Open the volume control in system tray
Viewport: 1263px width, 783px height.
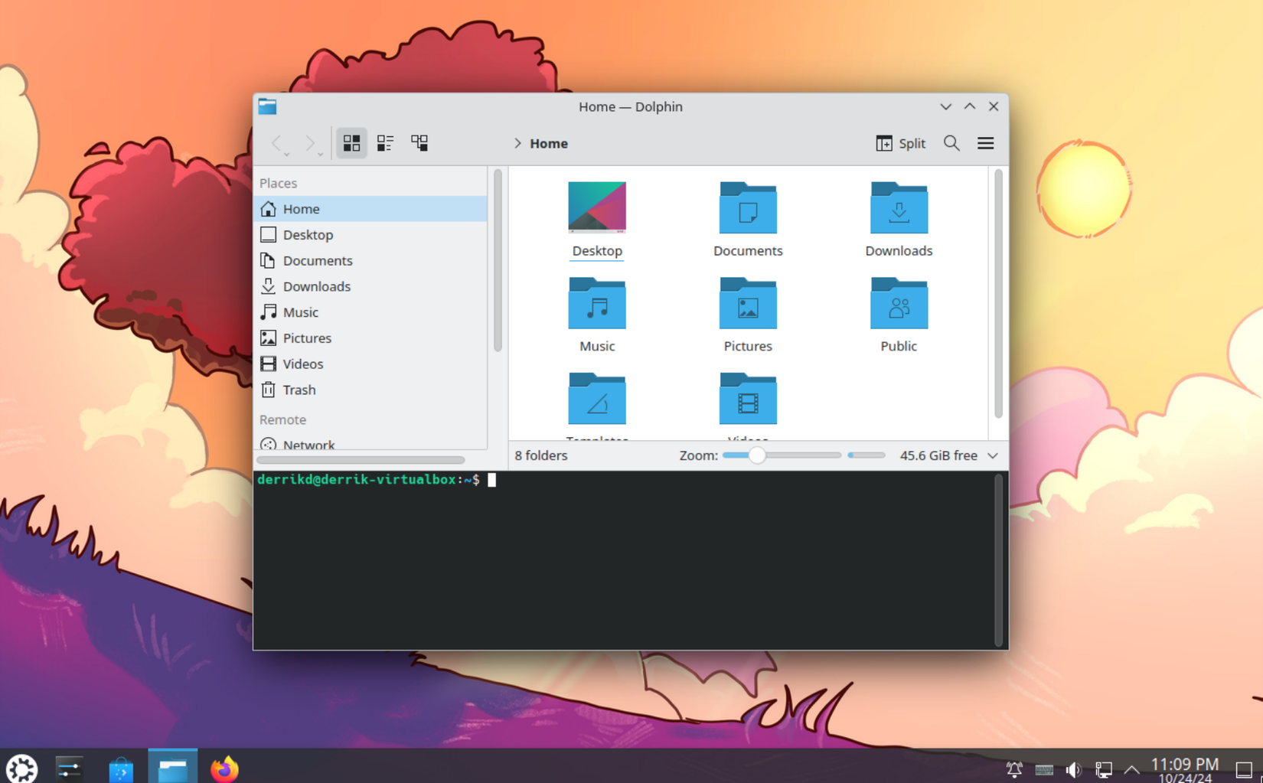click(1075, 769)
